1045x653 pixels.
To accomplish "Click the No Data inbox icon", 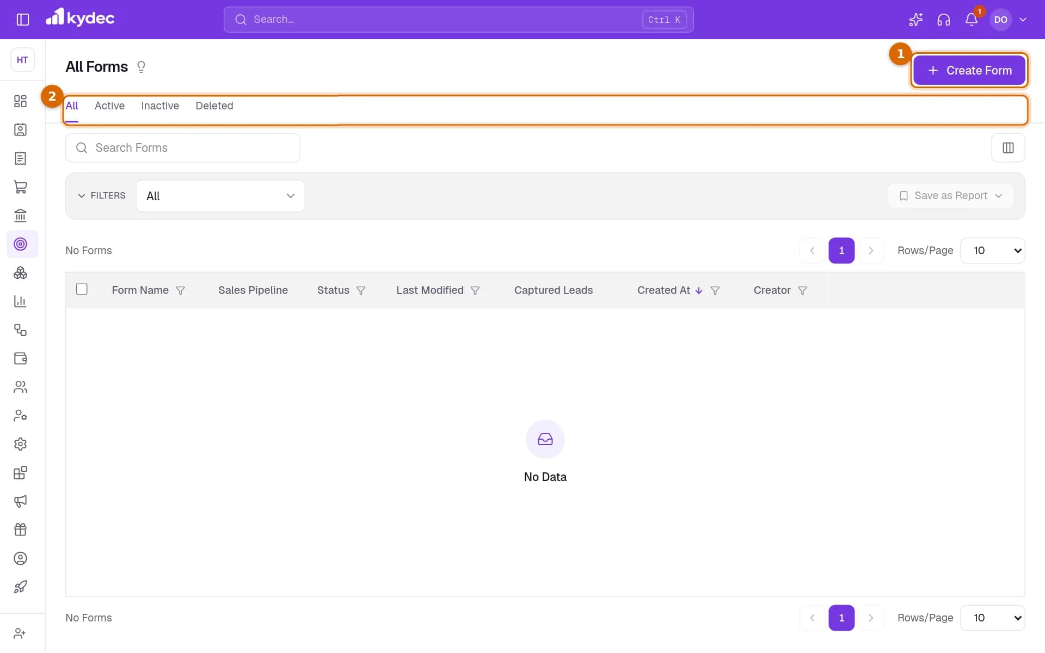I will pyautogui.click(x=545, y=439).
